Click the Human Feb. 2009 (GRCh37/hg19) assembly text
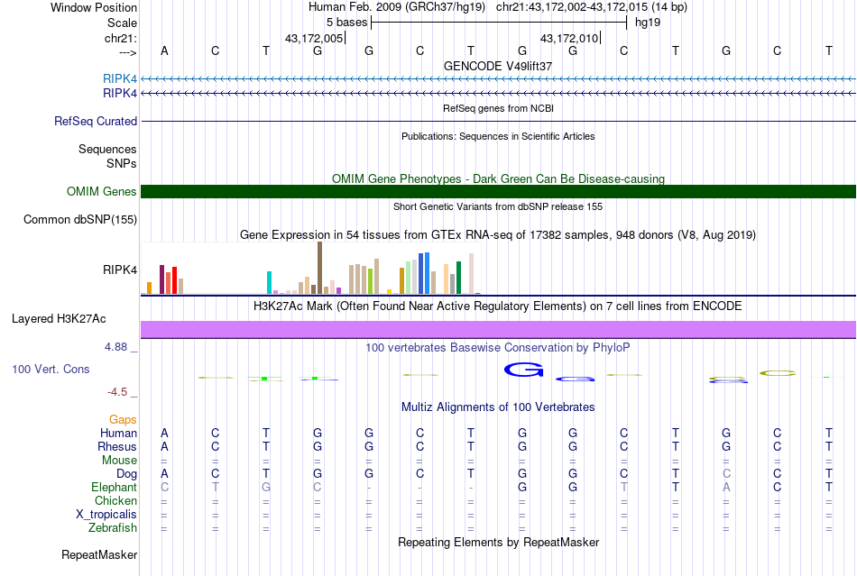This screenshot has width=857, height=576. 397,7
